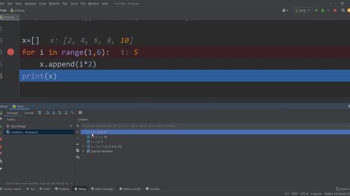The height and width of the screenshot is (196, 350).
Task: Click the Step Out debugger icon
Action: 66,113
